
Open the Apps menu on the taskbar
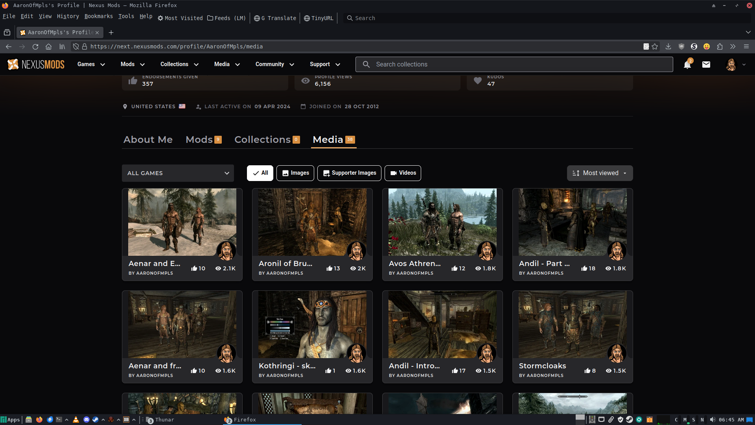click(x=10, y=419)
